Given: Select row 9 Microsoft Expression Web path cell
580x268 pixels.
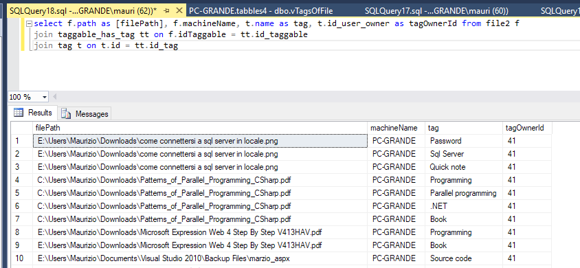Looking at the screenshot, I should pos(200,245).
